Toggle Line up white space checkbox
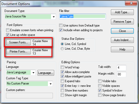 (8, 35)
